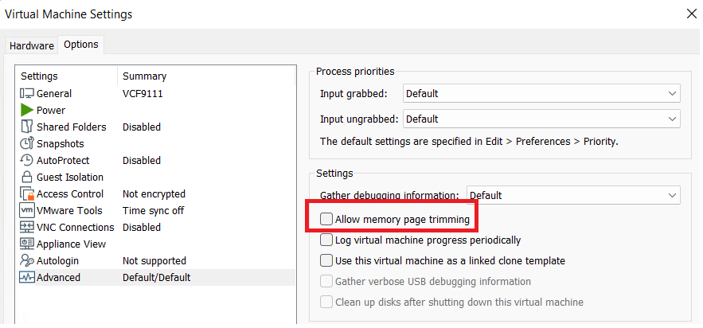Toggle Use this virtual machine as linked clone template
Viewport: 703px width, 328px height.
point(326,260)
